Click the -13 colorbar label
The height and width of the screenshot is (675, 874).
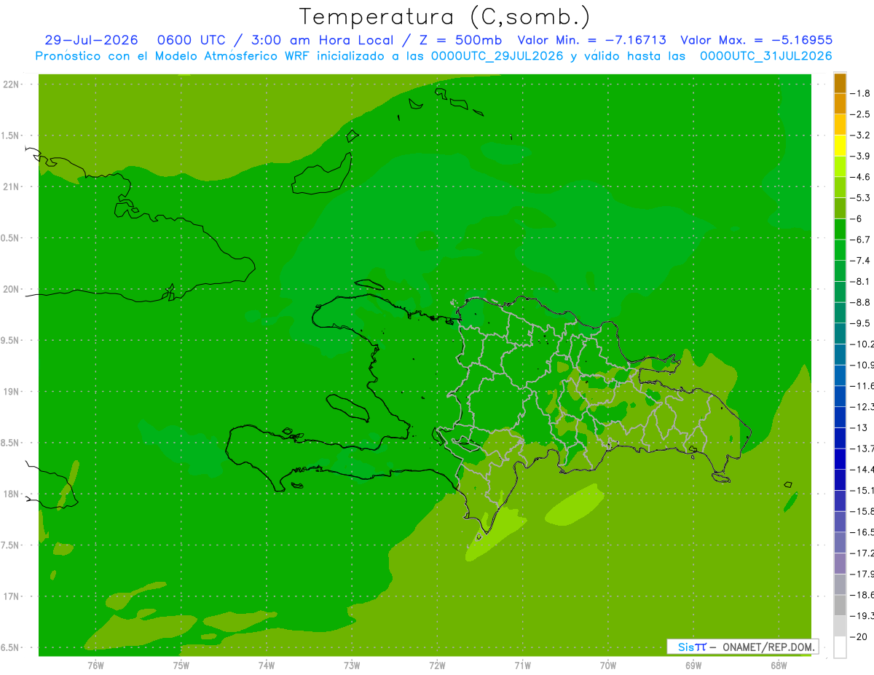click(x=859, y=427)
